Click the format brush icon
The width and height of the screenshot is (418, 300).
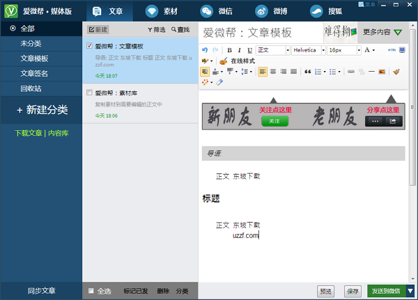[x=396, y=72]
